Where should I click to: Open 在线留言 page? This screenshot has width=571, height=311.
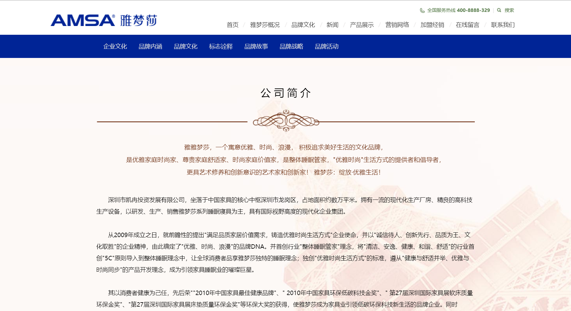[467, 25]
